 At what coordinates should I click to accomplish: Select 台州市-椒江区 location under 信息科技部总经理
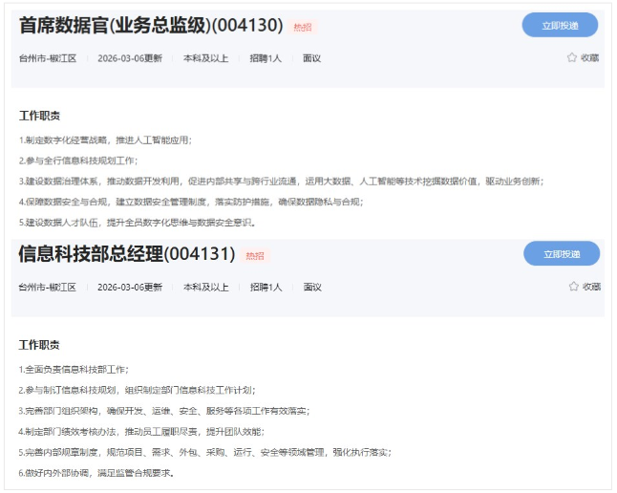tap(47, 287)
